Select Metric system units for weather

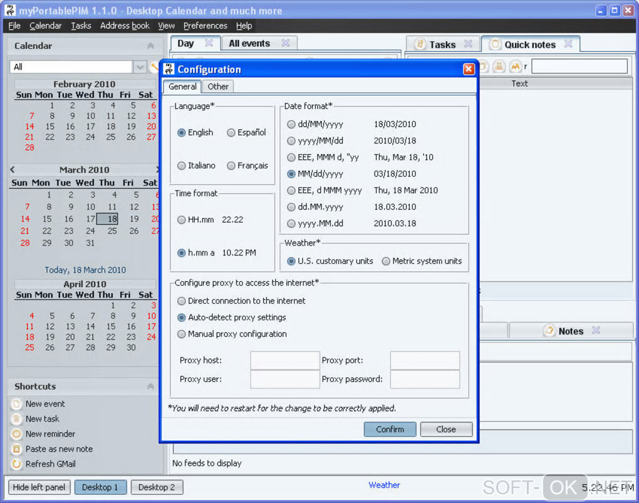[x=386, y=261]
